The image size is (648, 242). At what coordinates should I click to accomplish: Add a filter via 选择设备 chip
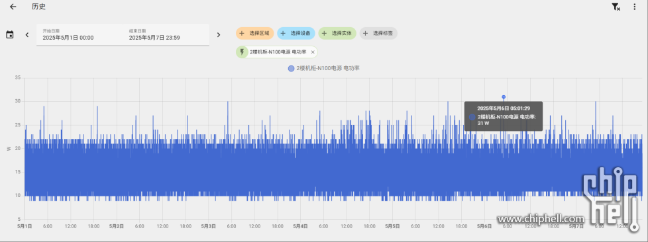[296, 34]
